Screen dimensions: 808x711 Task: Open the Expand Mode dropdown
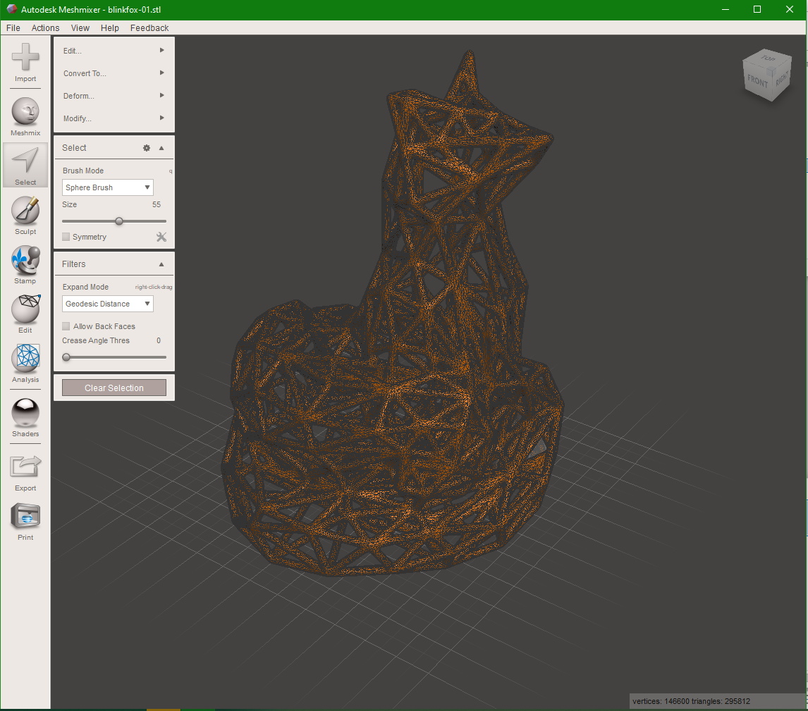[x=108, y=304]
